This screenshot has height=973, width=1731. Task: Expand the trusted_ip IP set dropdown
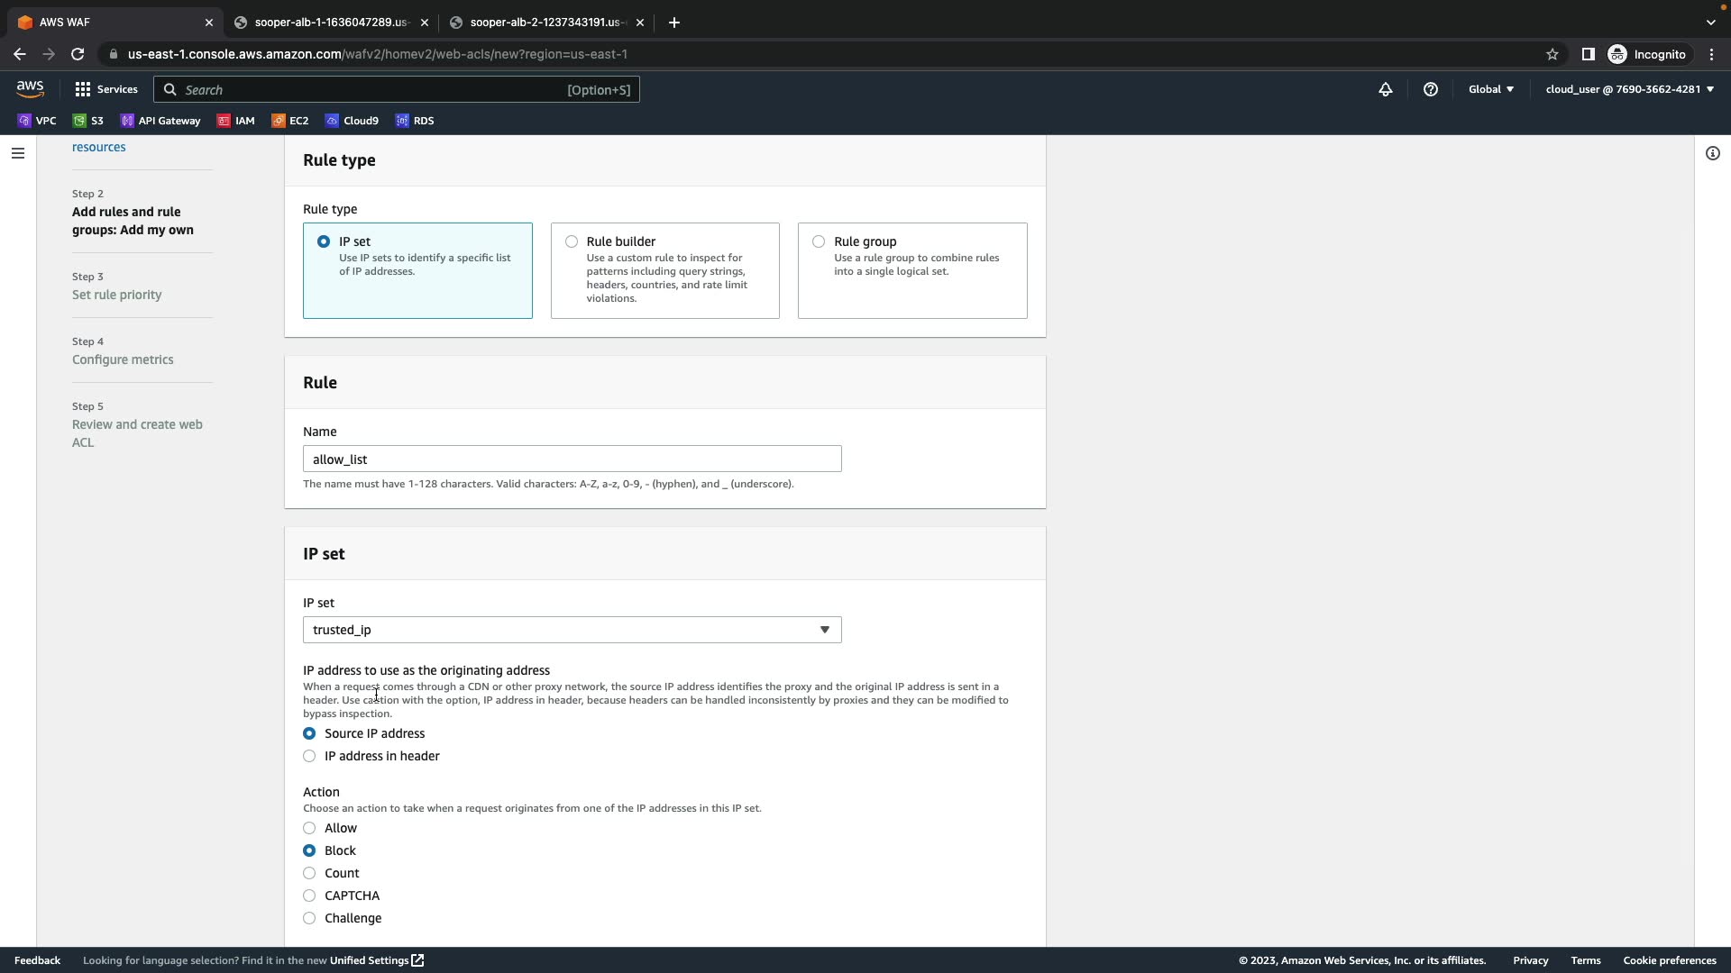[x=572, y=630]
